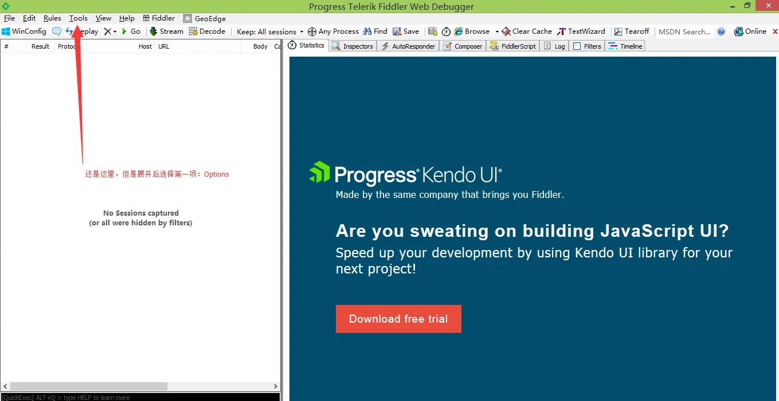The image size is (779, 401).
Task: Open the Help menu
Action: coord(127,18)
